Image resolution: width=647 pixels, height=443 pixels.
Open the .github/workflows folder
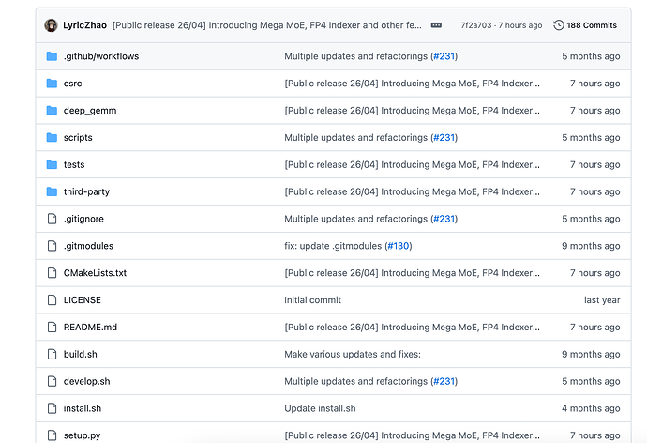coord(101,56)
